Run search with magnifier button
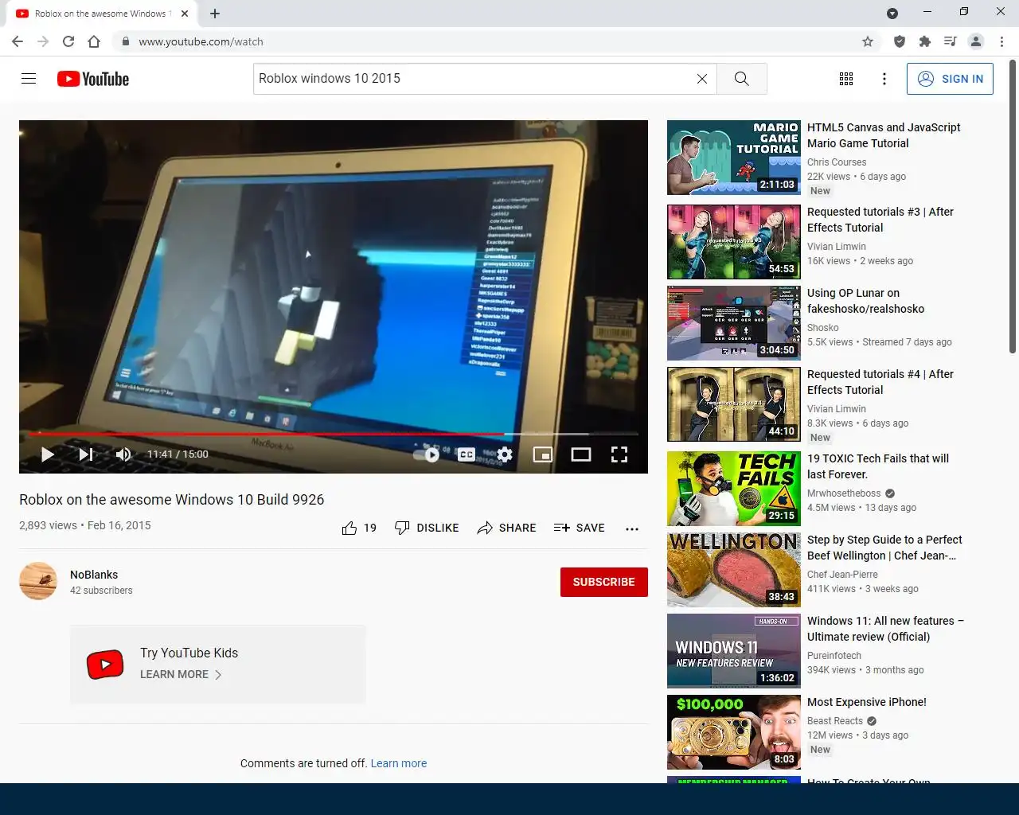 coord(741,79)
